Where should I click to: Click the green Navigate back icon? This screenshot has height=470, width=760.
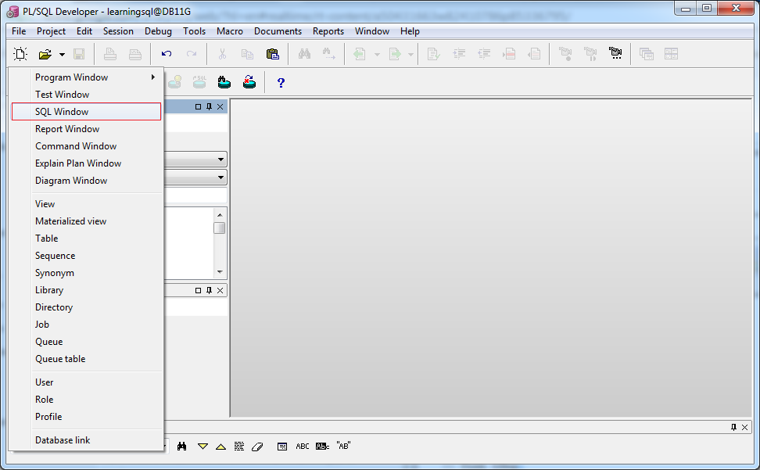tap(360, 54)
